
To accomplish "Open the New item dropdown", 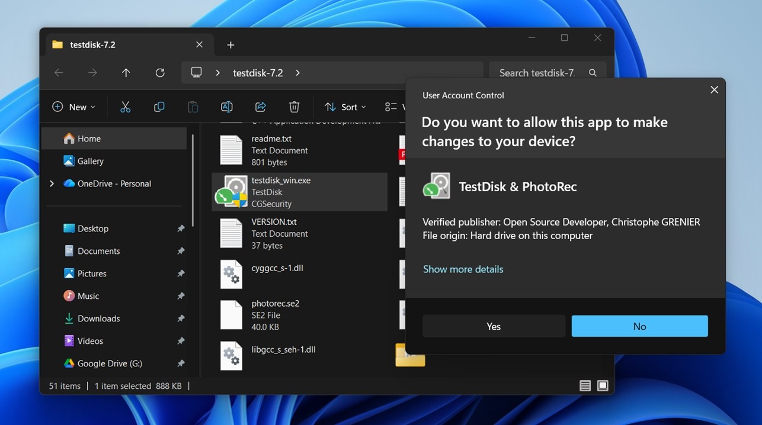I will pos(73,107).
